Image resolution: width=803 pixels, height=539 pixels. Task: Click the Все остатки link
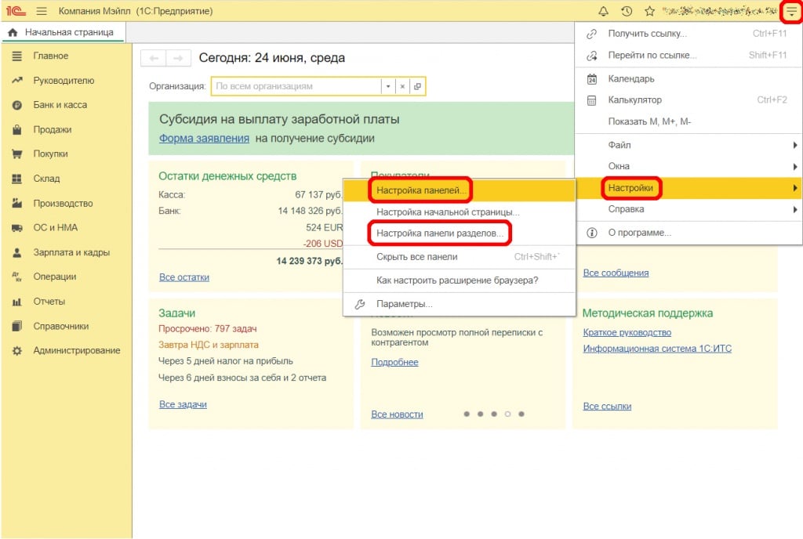coord(183,277)
